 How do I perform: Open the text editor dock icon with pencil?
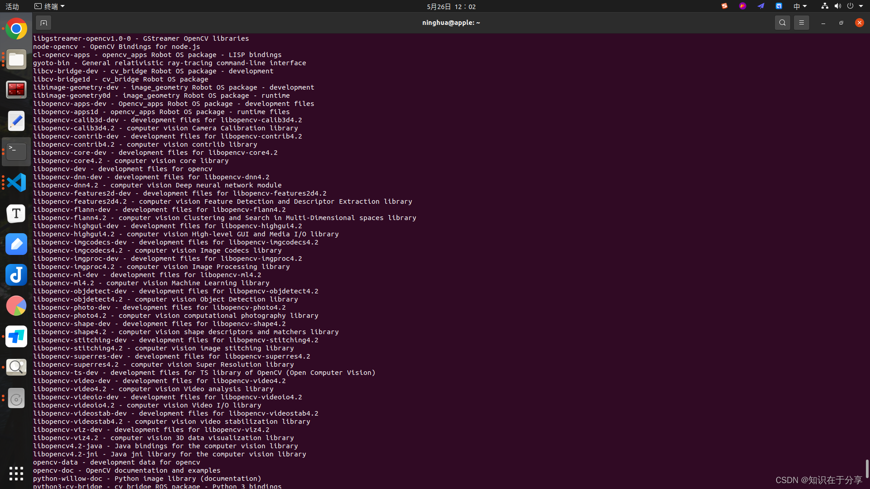pos(16,121)
